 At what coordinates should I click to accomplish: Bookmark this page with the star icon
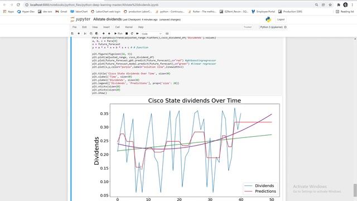[x=330, y=5]
